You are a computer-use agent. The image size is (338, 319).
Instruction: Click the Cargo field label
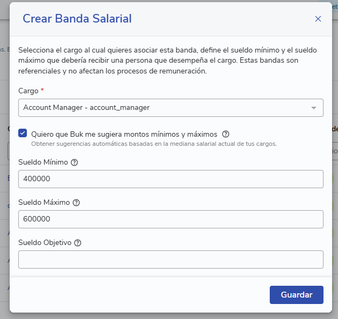coord(28,91)
